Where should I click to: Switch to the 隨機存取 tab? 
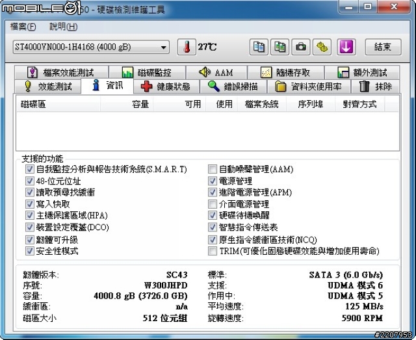coord(285,72)
